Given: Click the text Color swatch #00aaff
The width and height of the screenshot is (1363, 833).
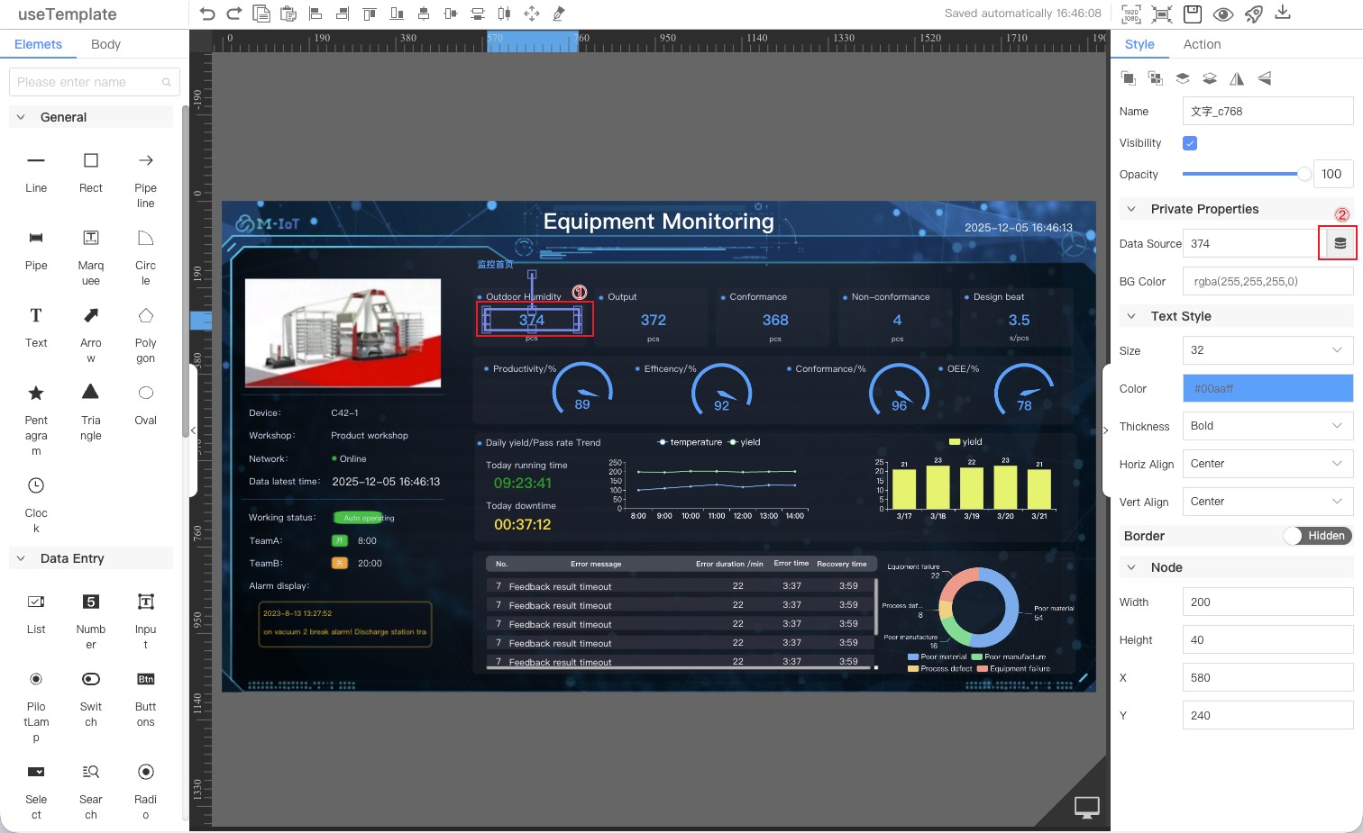Looking at the screenshot, I should (1267, 388).
